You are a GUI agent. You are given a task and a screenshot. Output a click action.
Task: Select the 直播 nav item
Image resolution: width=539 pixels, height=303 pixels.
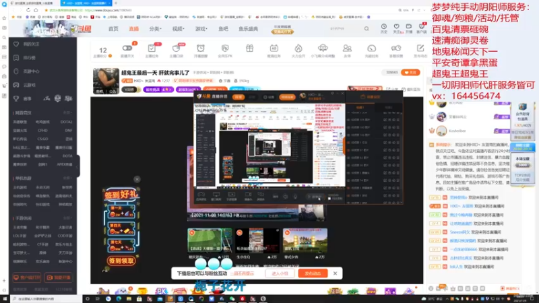coord(133,29)
